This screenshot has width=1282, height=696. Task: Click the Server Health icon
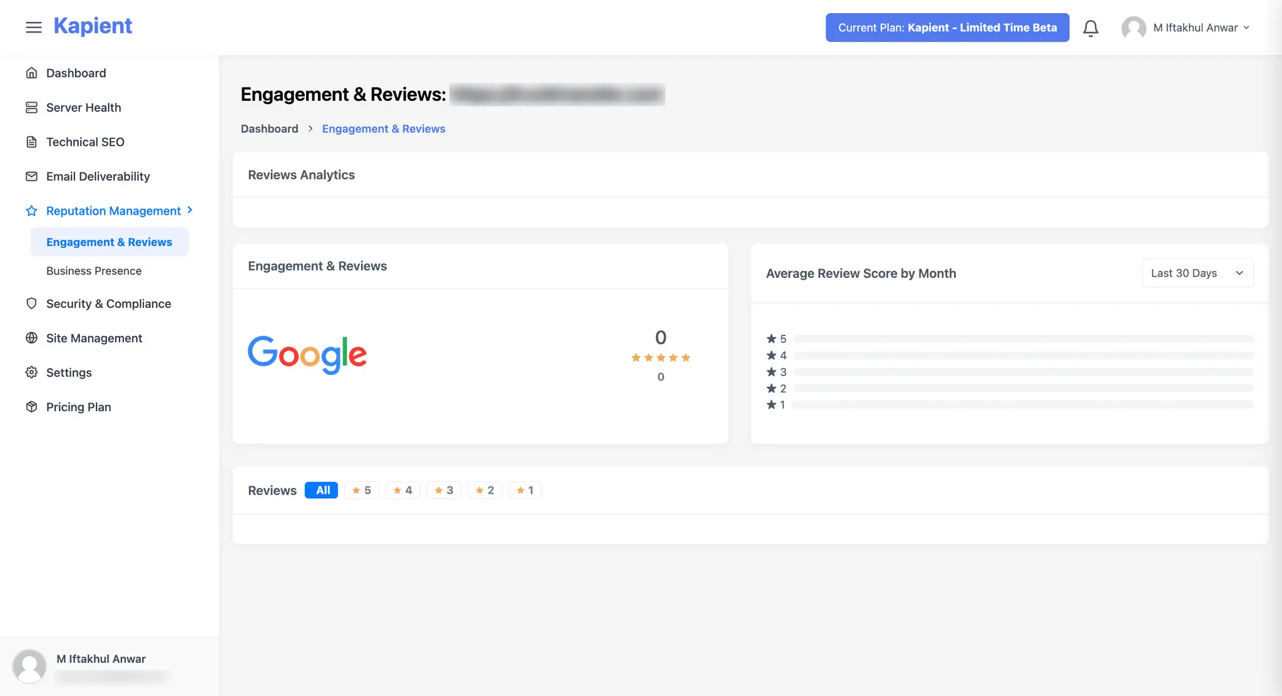coord(31,108)
